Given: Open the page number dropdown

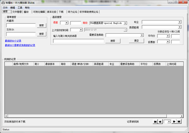Looking at the screenshot, I should pos(169,122).
